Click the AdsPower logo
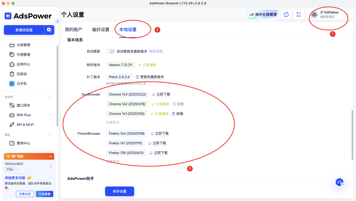This screenshot has height=201, width=356. click(28, 16)
